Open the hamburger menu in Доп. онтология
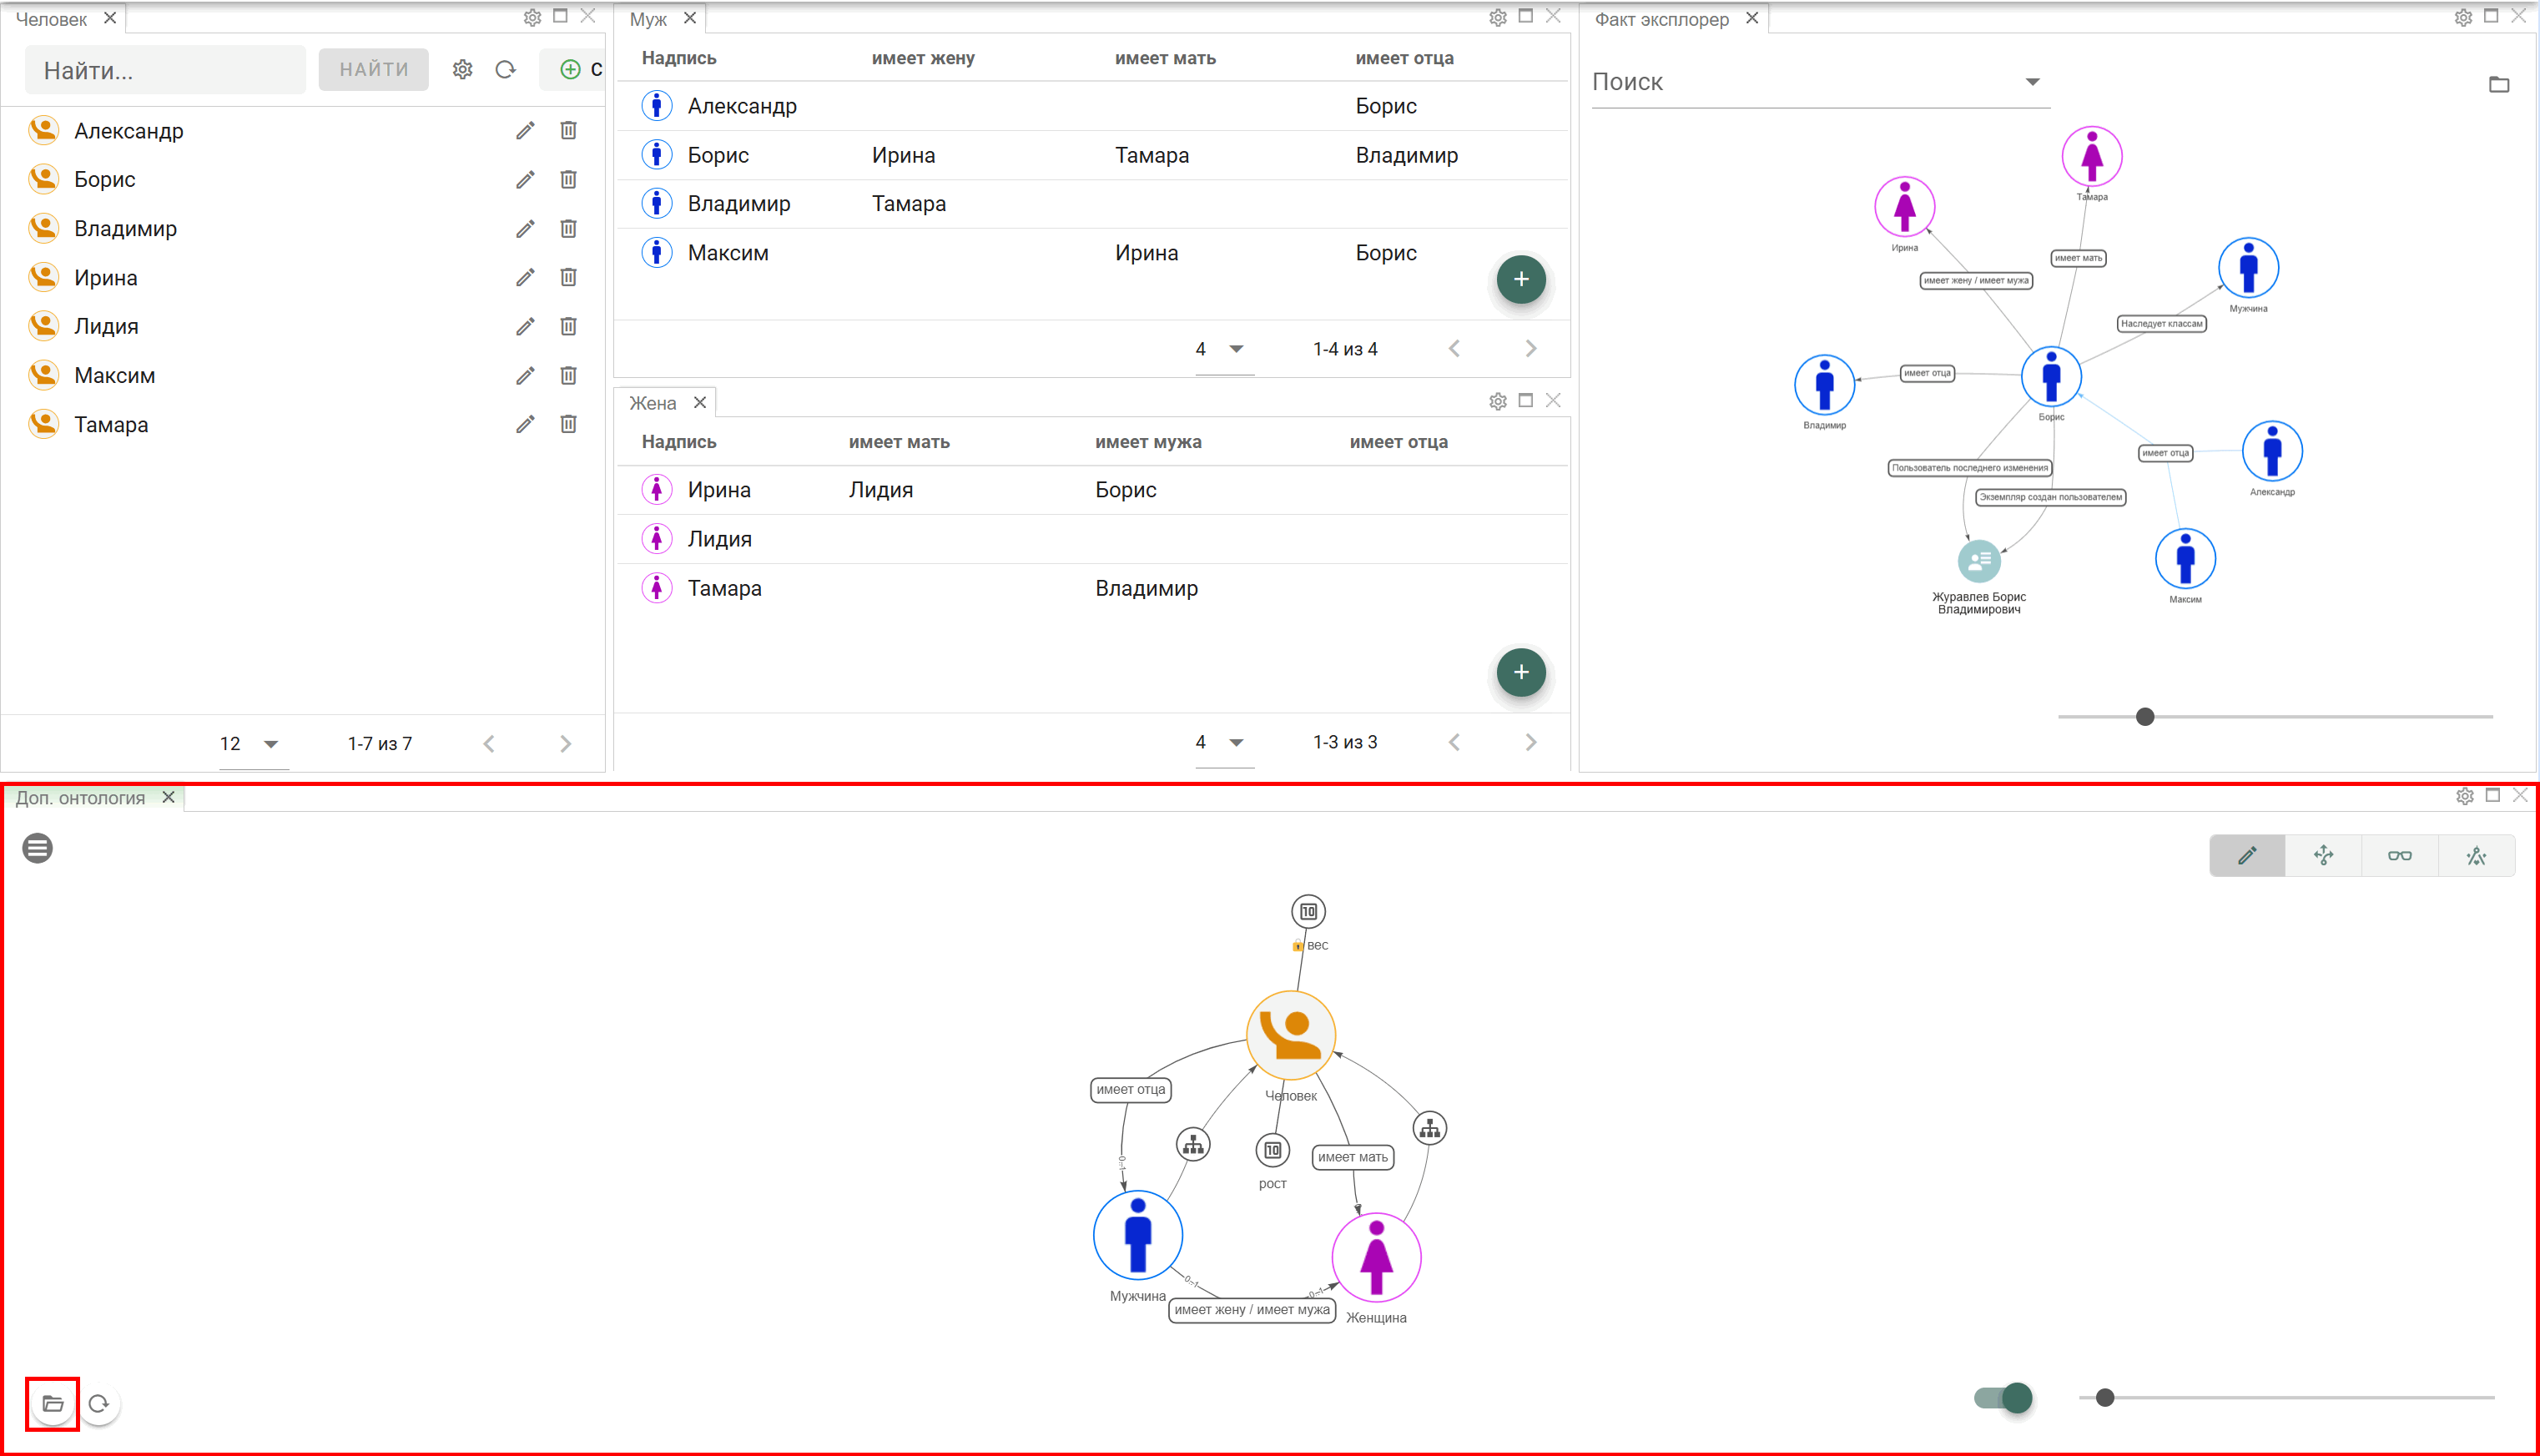2540x1456 pixels. pos(38,848)
